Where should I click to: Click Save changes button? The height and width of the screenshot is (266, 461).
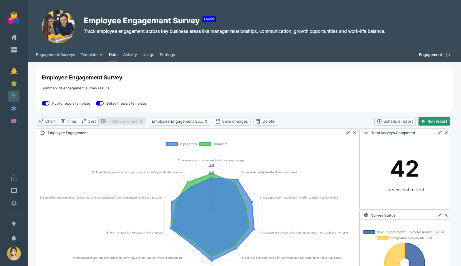[x=232, y=121]
